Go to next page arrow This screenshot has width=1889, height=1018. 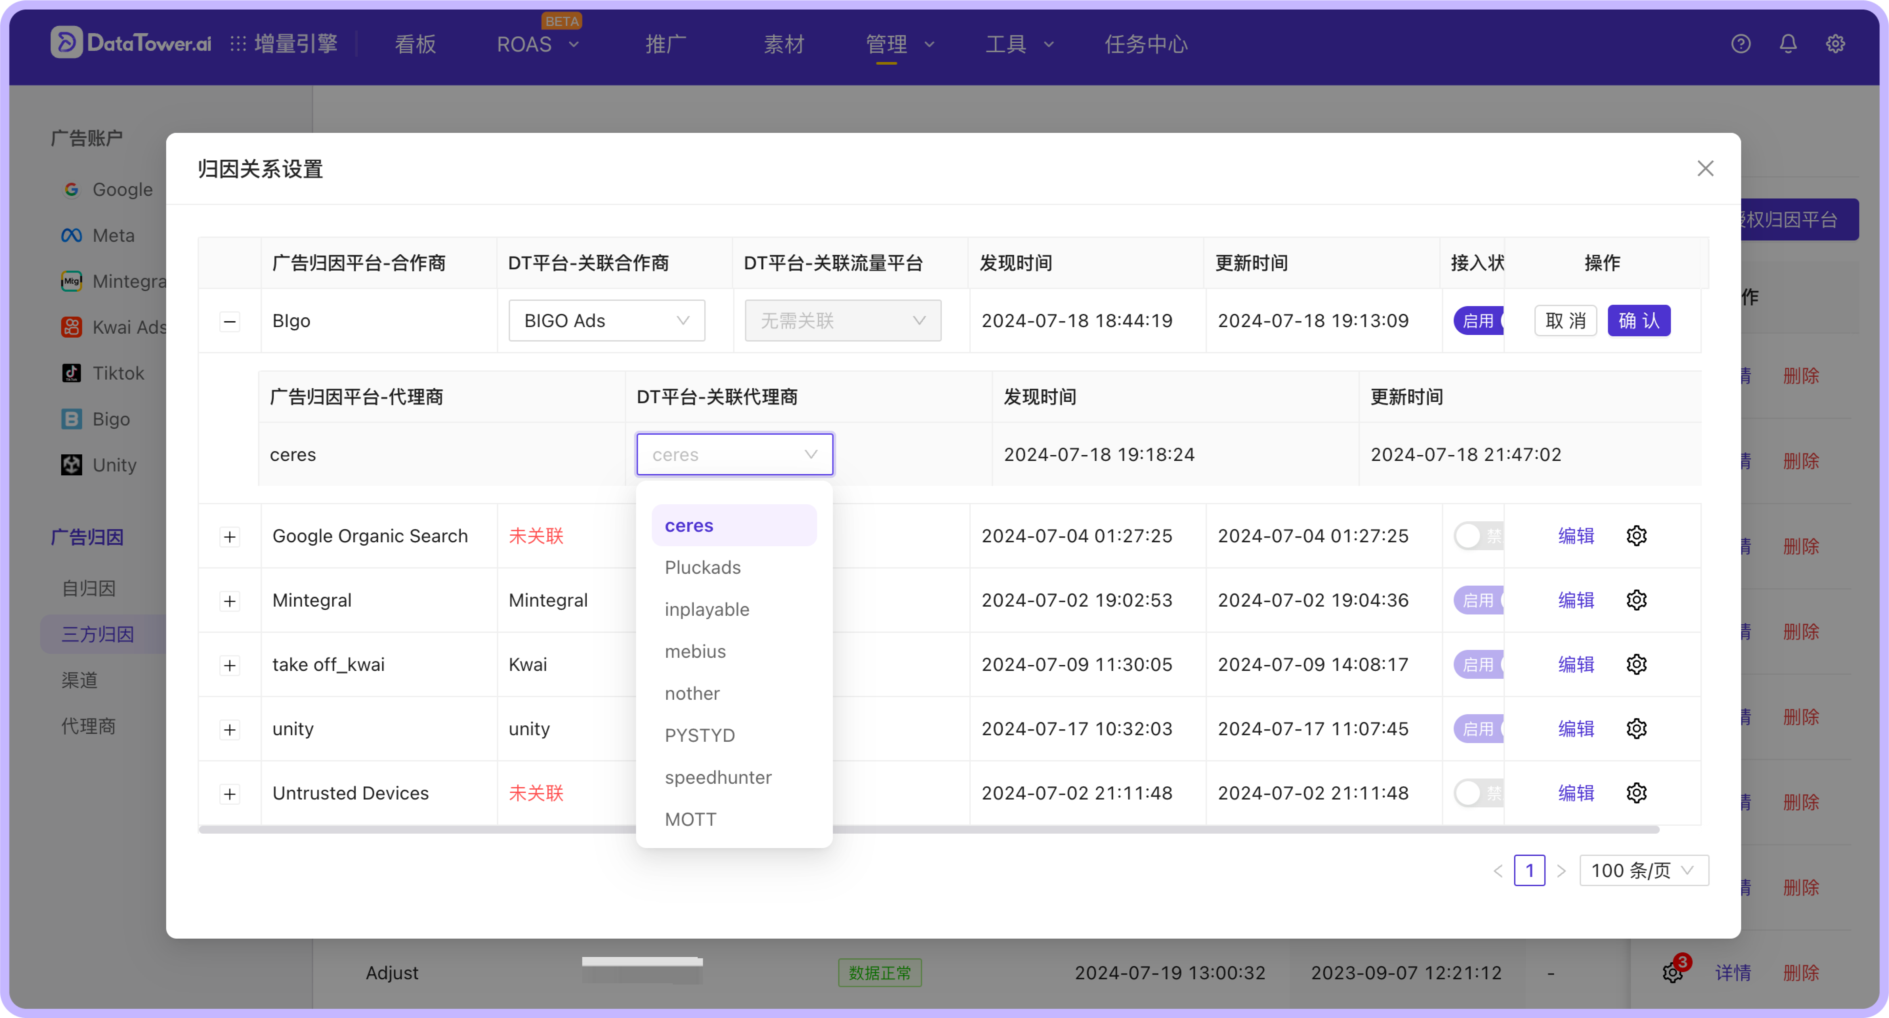(1561, 871)
